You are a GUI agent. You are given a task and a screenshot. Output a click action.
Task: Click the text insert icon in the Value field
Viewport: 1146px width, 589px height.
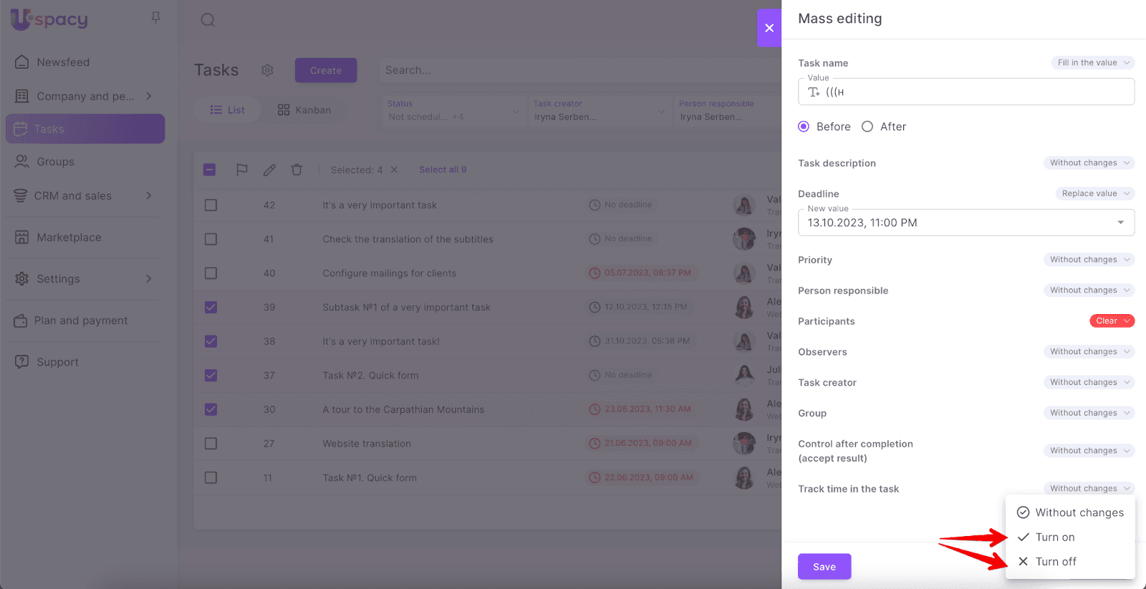pos(814,92)
